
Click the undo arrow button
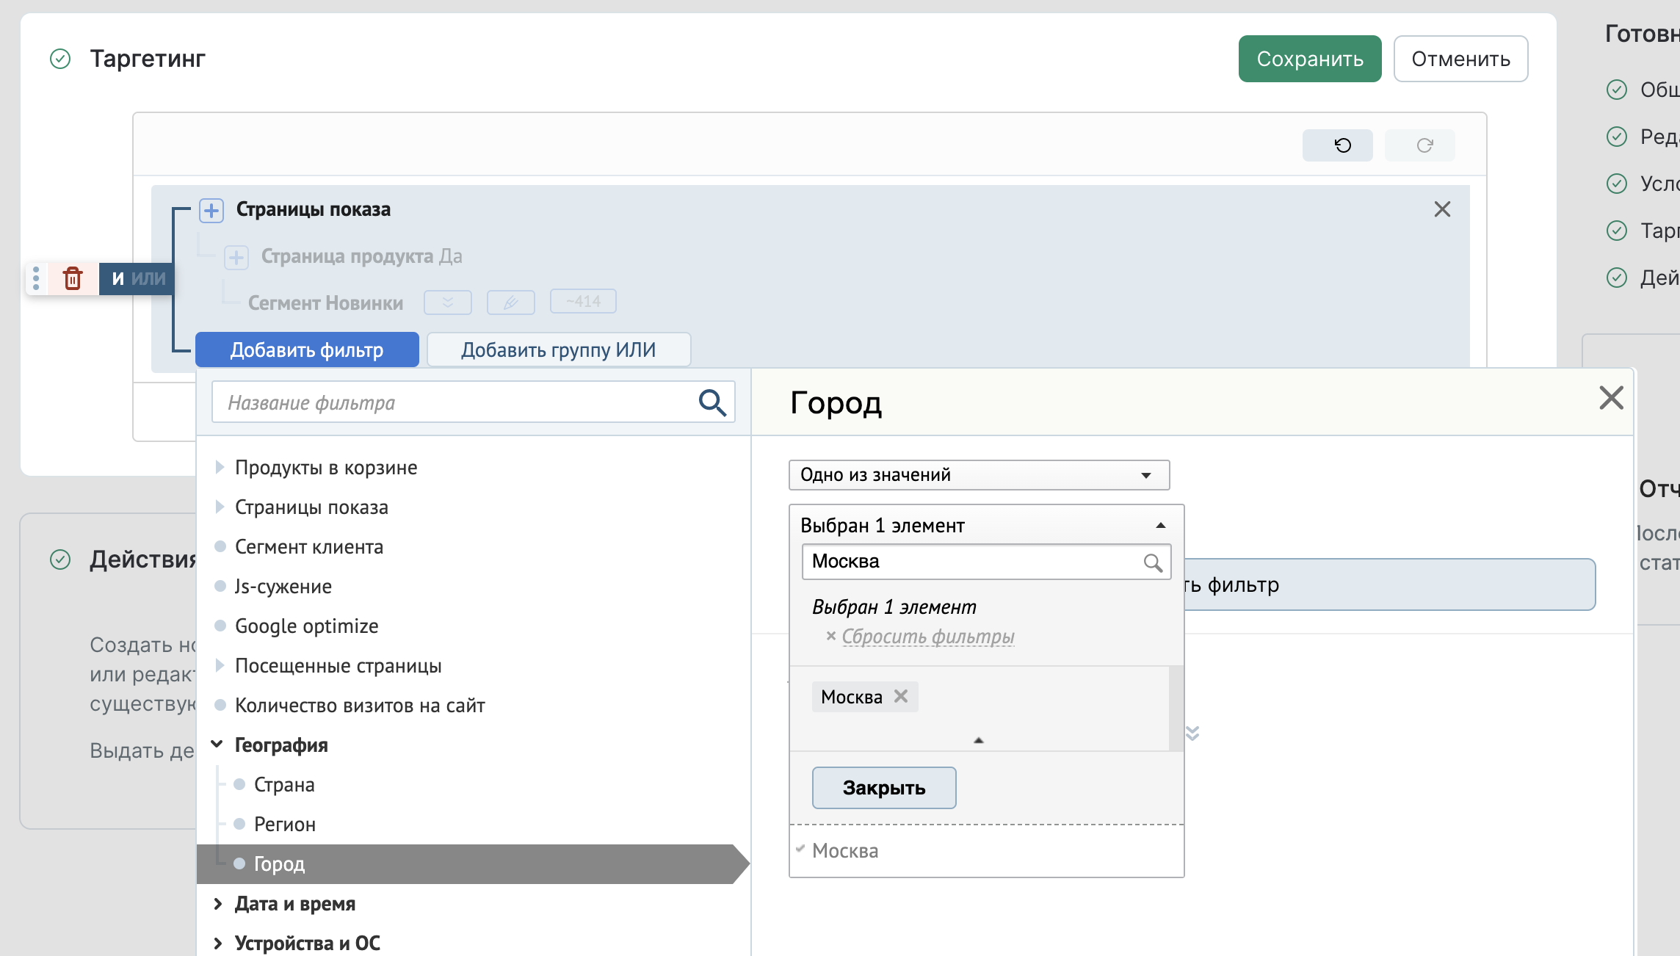1337,145
